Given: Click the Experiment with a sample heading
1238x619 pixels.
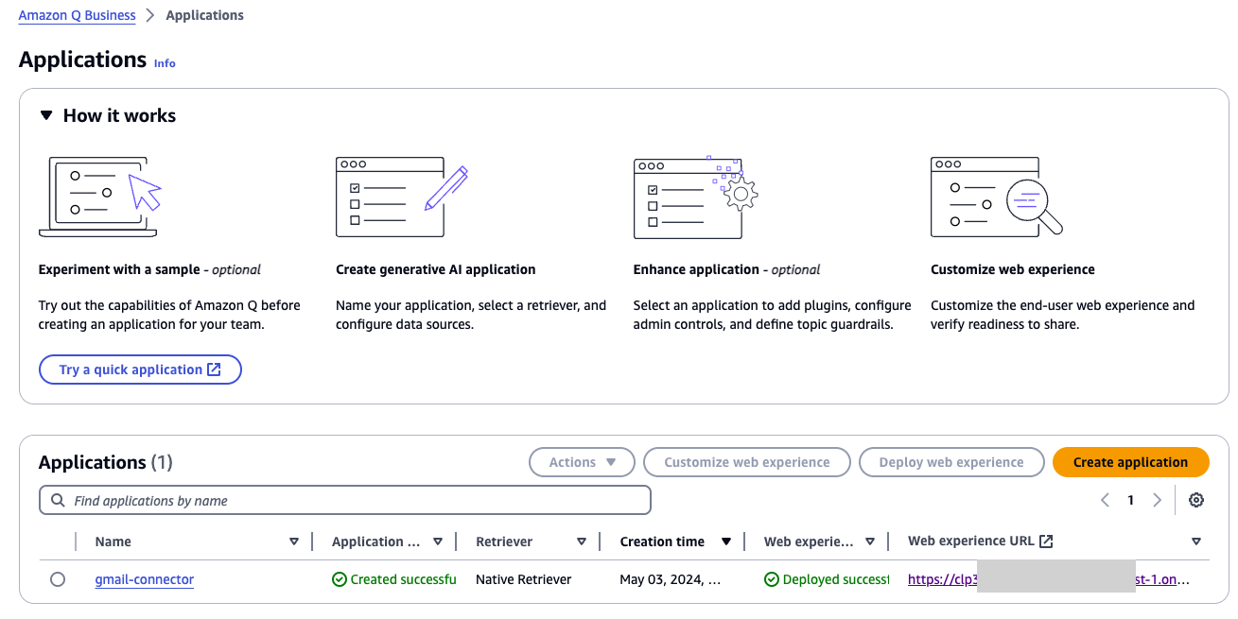Looking at the screenshot, I should 149,269.
